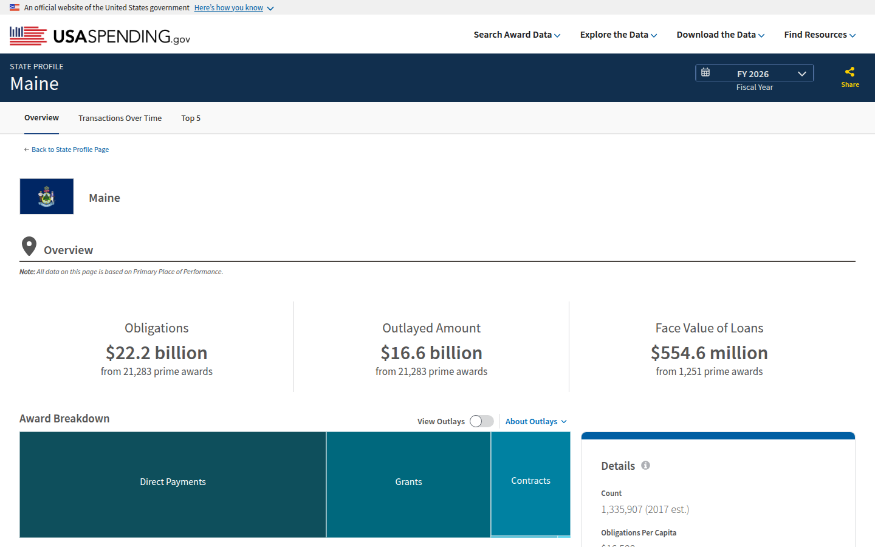Viewport: 875px width, 547px height.
Task: Click the Overview map pin icon
Action: (29, 246)
